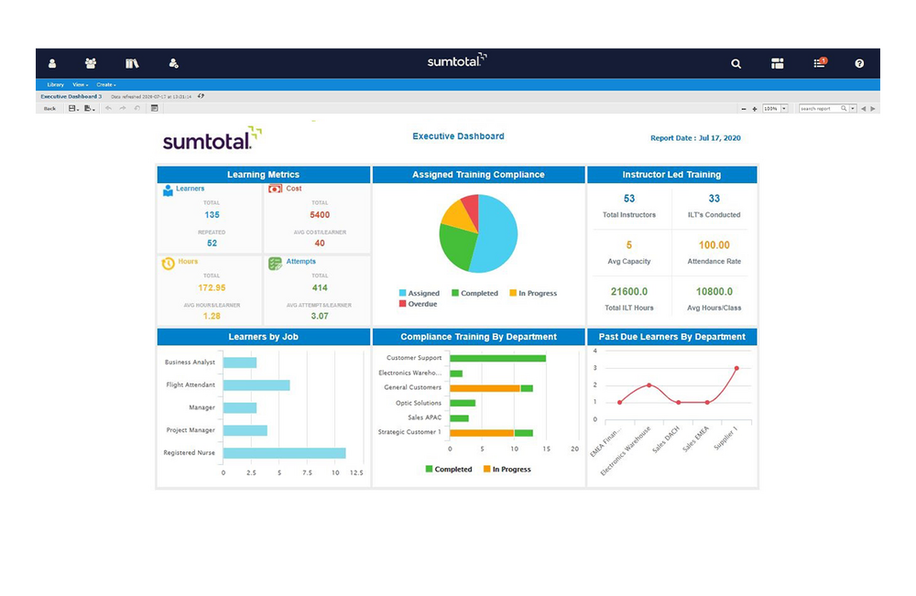Click the search magnifier in the top bar
This screenshot has width=916, height=596.
point(736,63)
